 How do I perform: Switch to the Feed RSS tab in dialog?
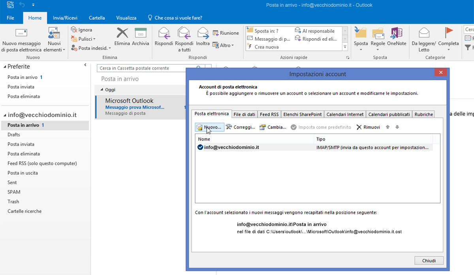click(269, 114)
